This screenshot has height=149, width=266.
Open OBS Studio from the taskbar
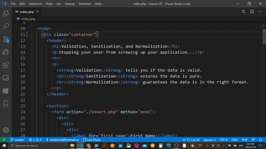coord(176,145)
